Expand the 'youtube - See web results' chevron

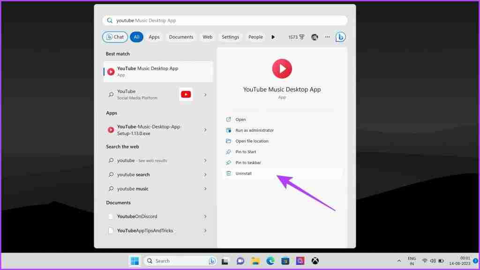(x=205, y=161)
